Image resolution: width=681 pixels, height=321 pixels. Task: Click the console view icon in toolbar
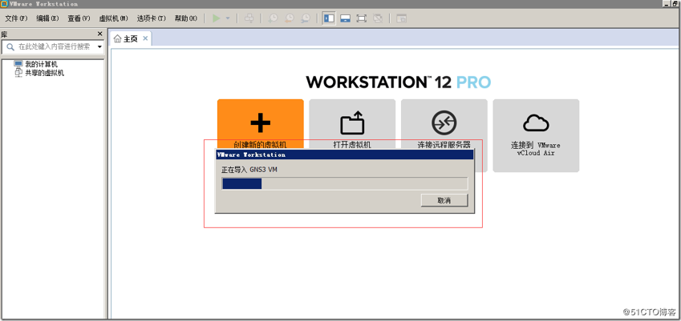[x=401, y=18]
